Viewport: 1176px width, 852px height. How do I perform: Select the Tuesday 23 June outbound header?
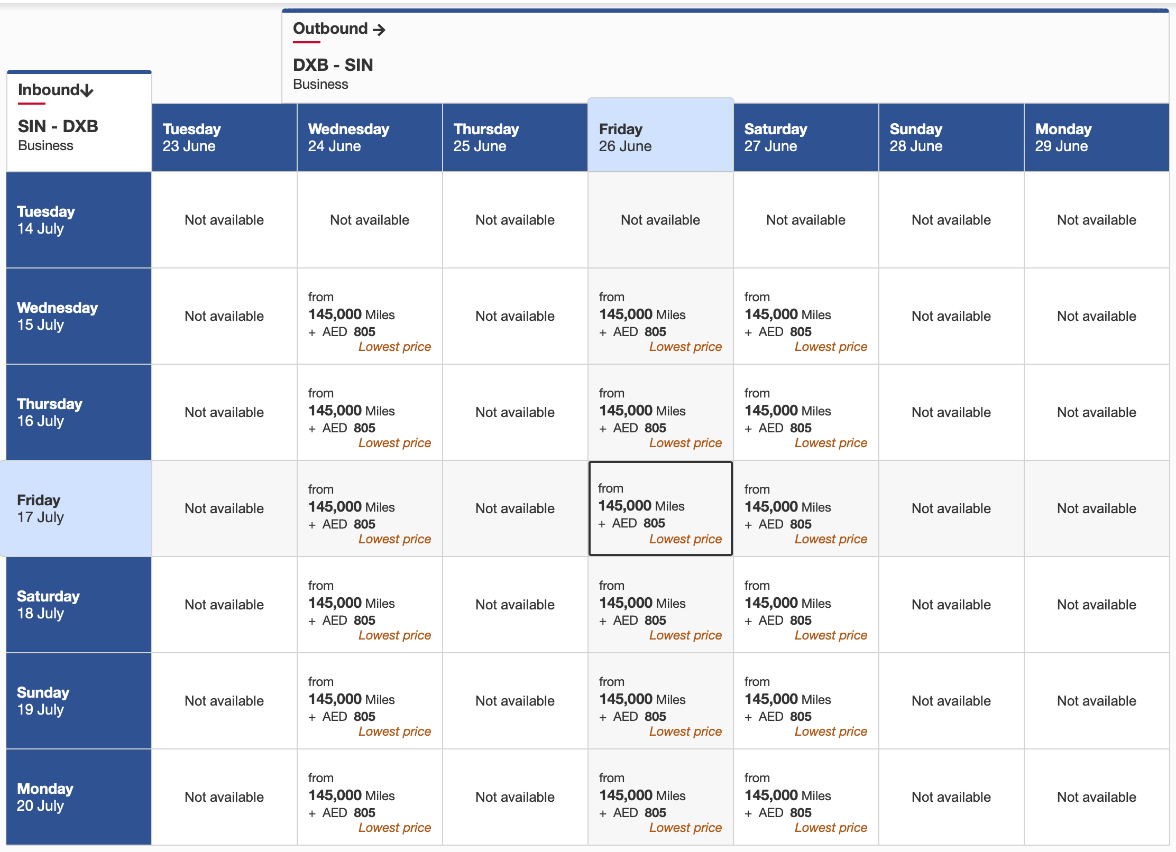[x=224, y=137]
